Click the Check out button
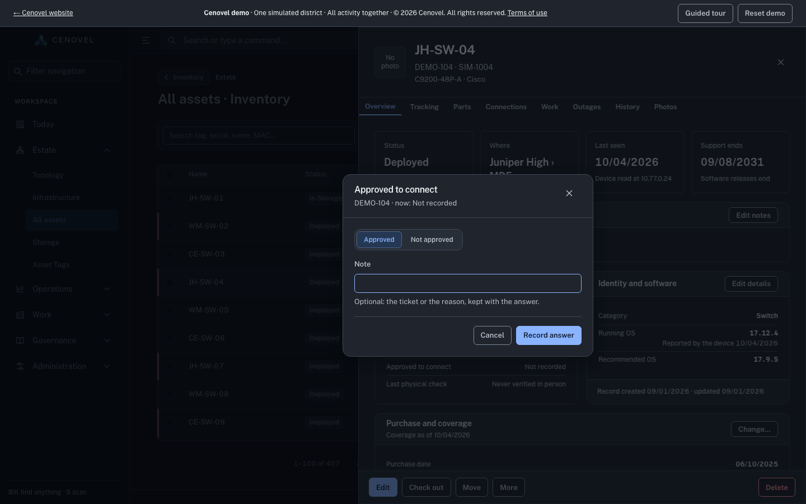Viewport: 806px width, 504px height. click(x=426, y=487)
